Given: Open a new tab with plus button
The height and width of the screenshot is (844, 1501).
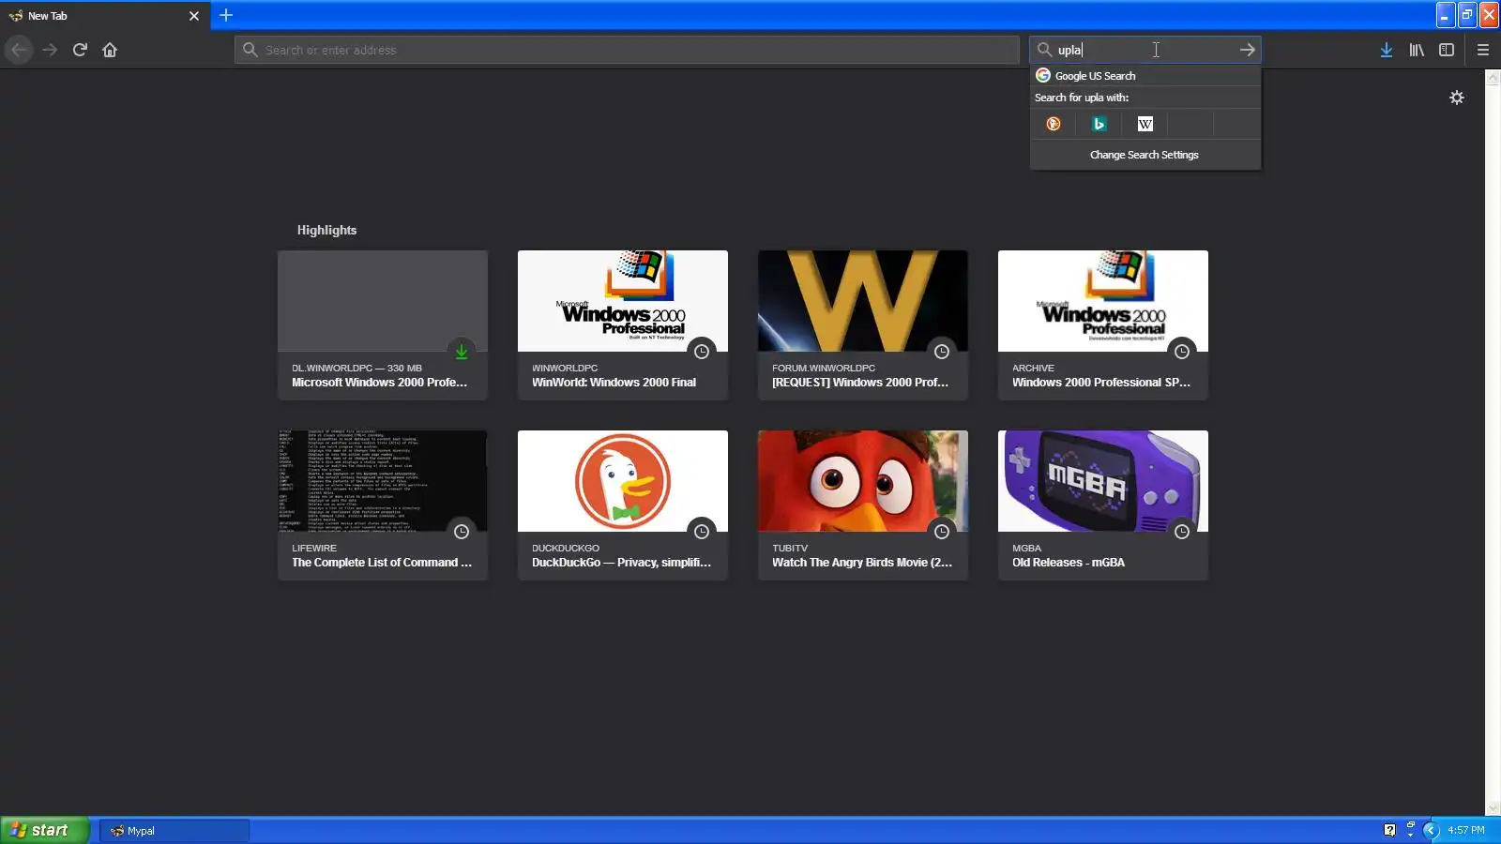Looking at the screenshot, I should pyautogui.click(x=226, y=15).
